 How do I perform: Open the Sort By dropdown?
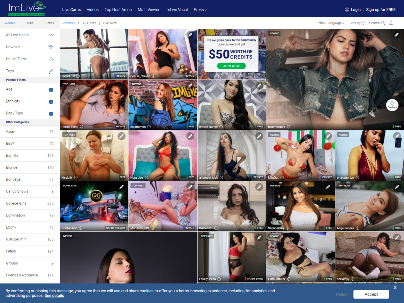coord(357,23)
